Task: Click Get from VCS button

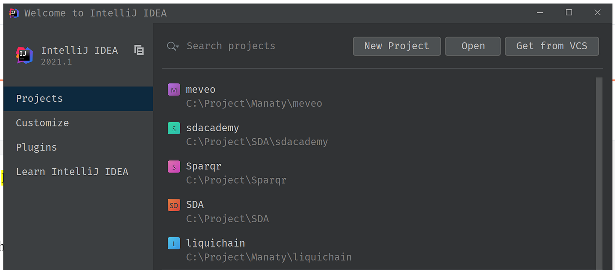Action: (x=552, y=46)
